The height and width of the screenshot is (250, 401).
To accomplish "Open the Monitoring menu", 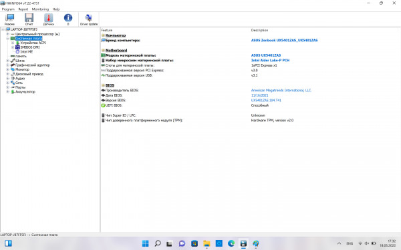I will point(40,9).
